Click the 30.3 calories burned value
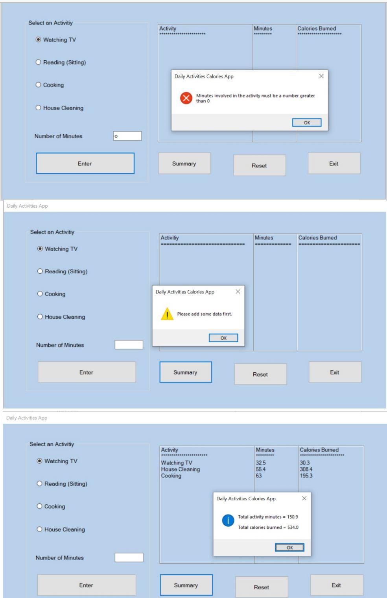This screenshot has height=598, width=387. pos(304,463)
